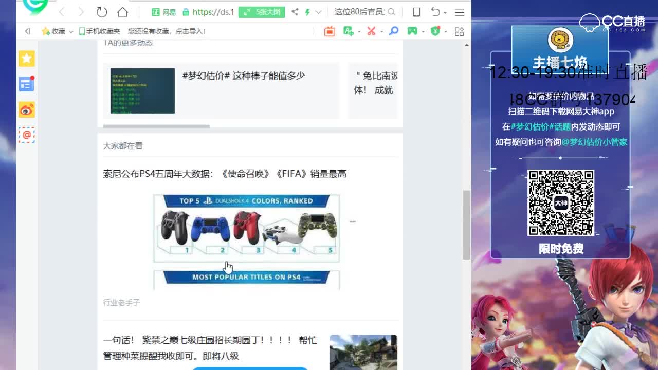The width and height of the screenshot is (658, 370).
Task: Click the undo closed page icon
Action: coord(435,12)
